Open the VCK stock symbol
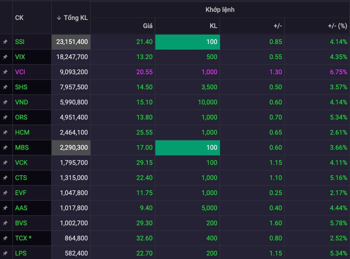The height and width of the screenshot is (259, 350). [x=21, y=162]
